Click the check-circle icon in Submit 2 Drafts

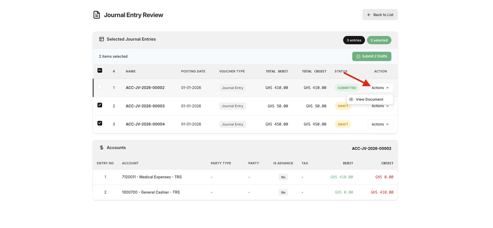[358, 56]
